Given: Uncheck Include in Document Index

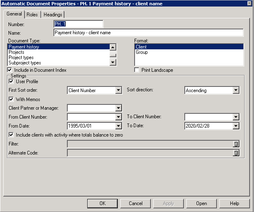Looking at the screenshot, I should (x=10, y=70).
